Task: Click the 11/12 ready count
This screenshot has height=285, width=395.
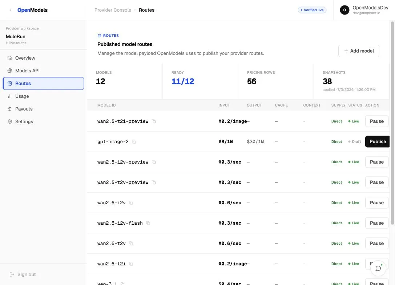Action: (183, 81)
